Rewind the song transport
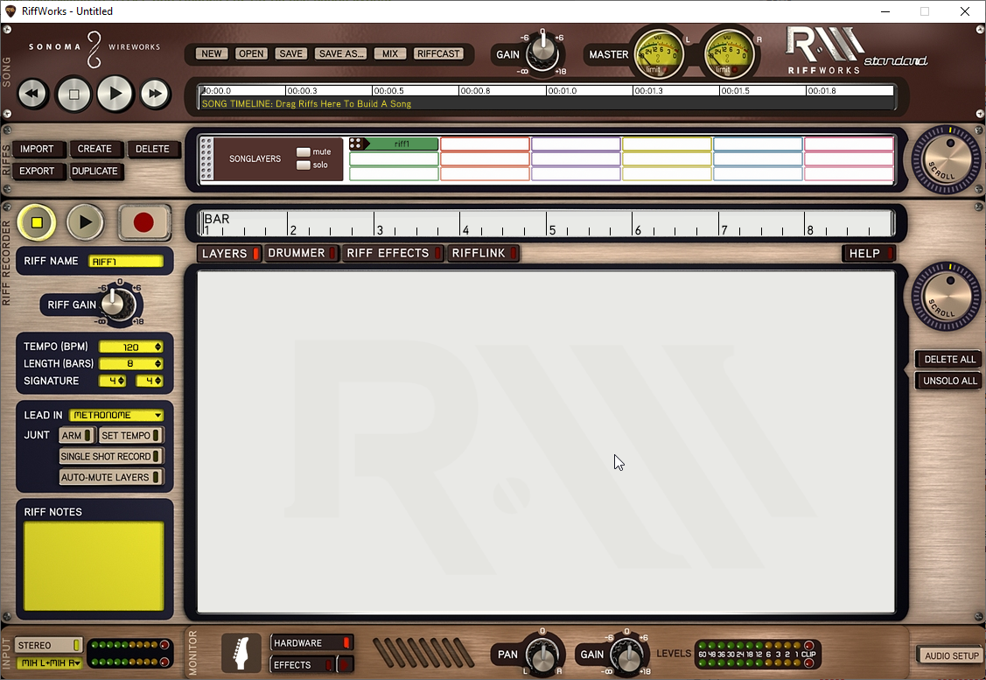This screenshot has height=680, width=986. pos(32,95)
